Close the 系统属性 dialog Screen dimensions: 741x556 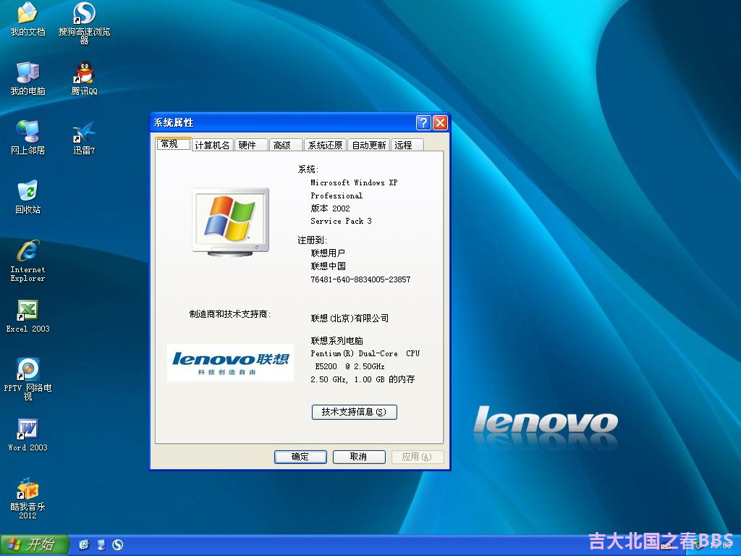click(440, 122)
